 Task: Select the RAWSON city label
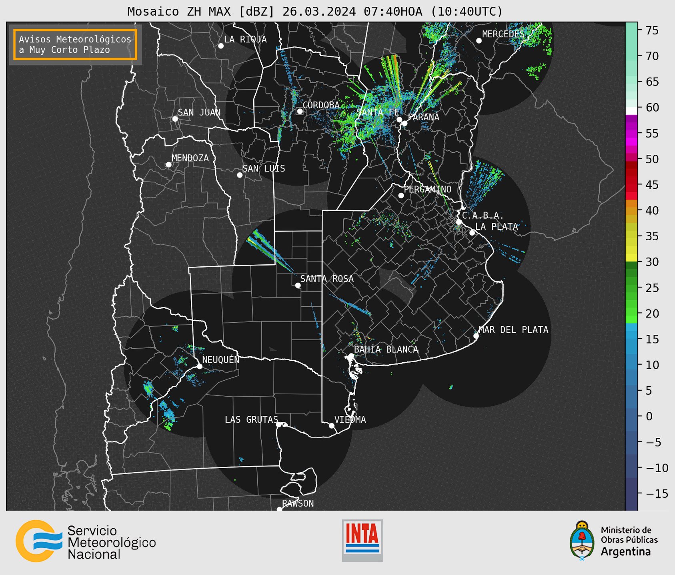[x=298, y=504]
